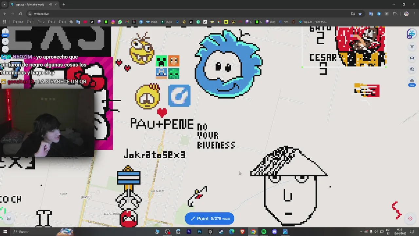Open the profile avatar with level 27
Image resolution: width=419 pixels, height=236 pixels.
(411, 33)
